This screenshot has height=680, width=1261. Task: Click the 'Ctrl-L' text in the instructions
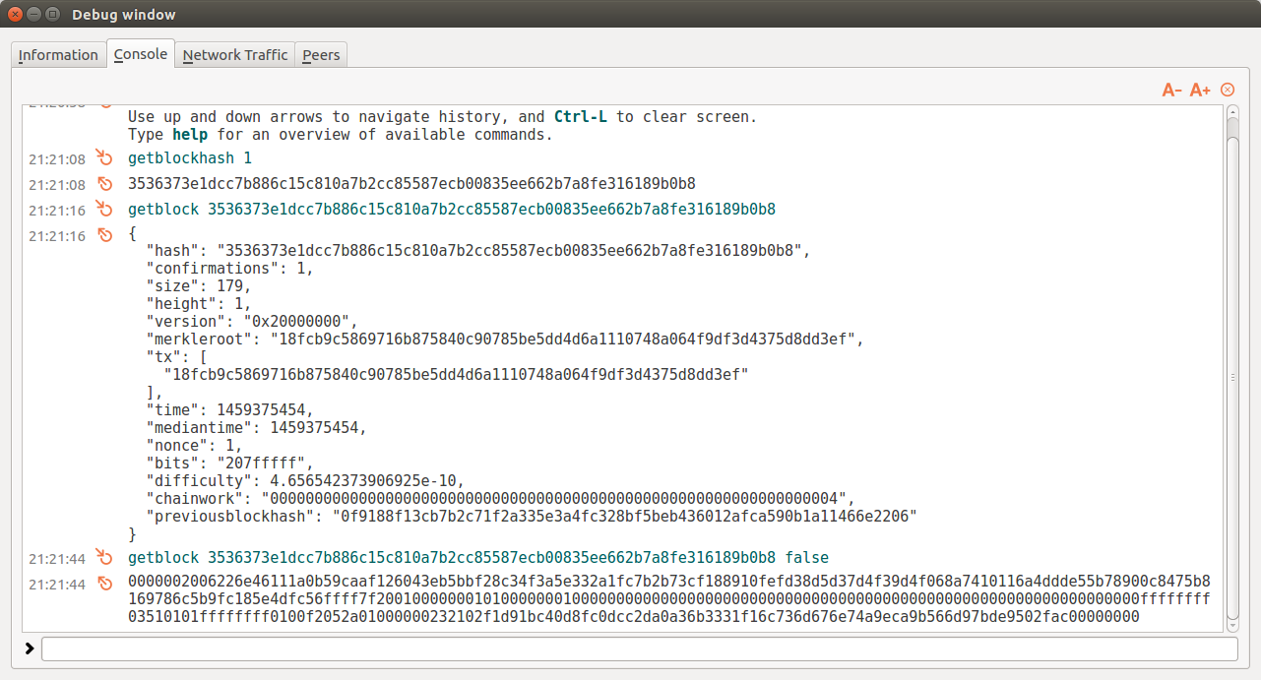581,117
